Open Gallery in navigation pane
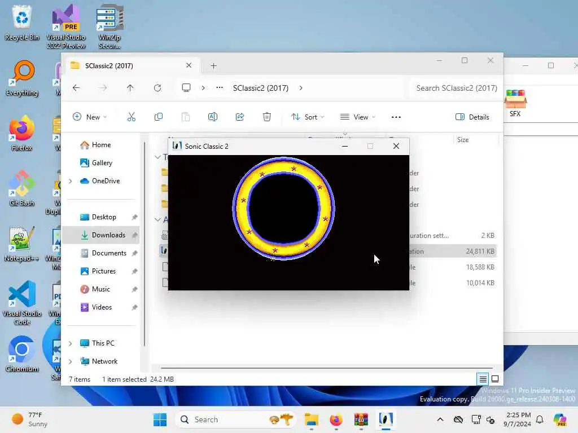The image size is (578, 433). [x=102, y=163]
